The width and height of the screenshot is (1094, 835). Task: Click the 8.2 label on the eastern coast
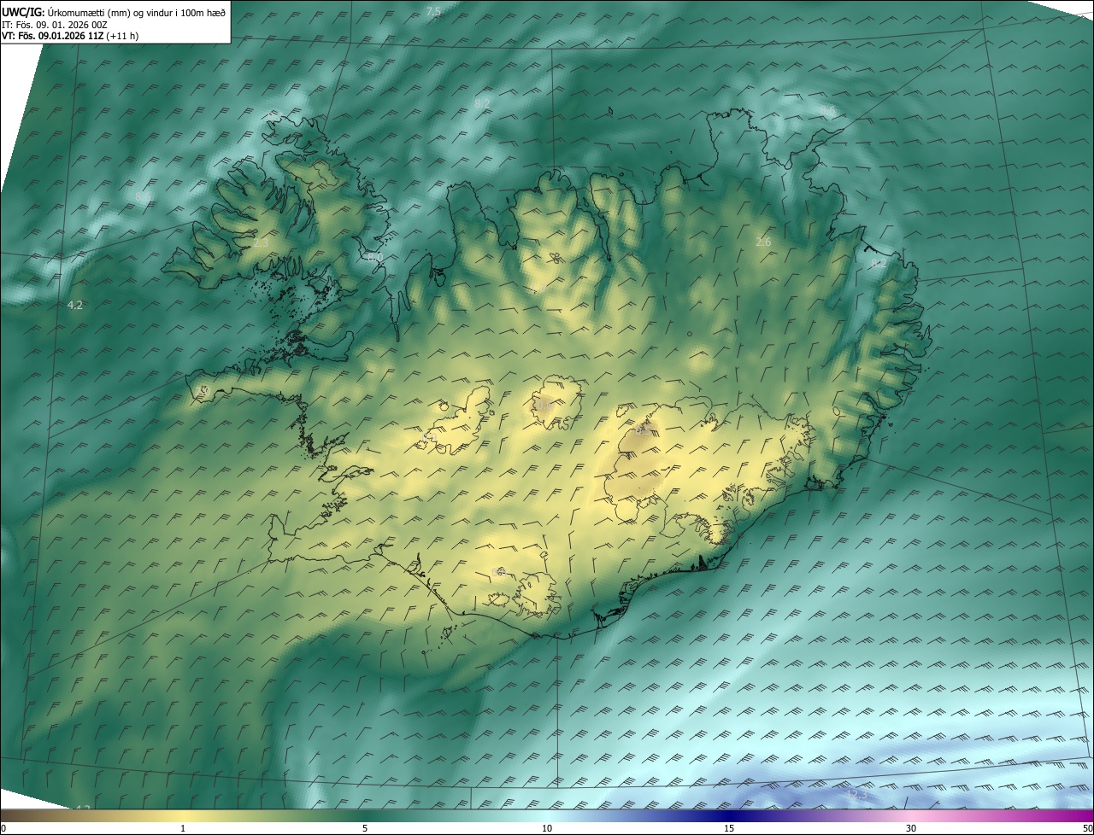[x=877, y=264]
